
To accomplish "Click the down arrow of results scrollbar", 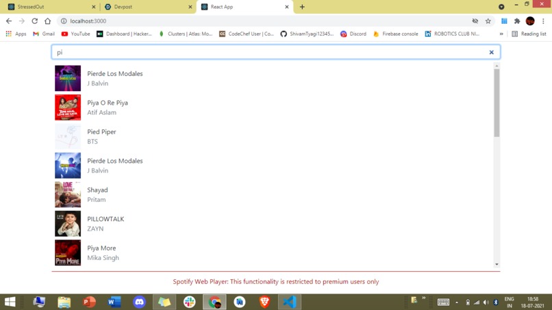I will [497, 264].
